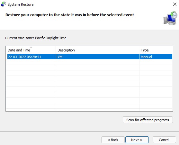This screenshot has height=145, width=179.
Task: Click the column divider between Description and Type
Action: (139, 50)
